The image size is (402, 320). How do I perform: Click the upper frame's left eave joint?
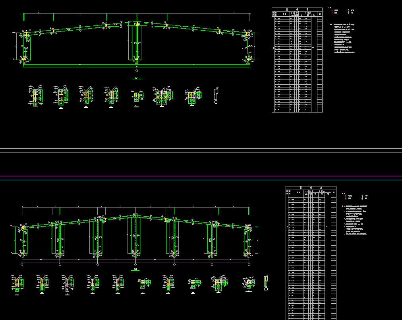point(26,35)
